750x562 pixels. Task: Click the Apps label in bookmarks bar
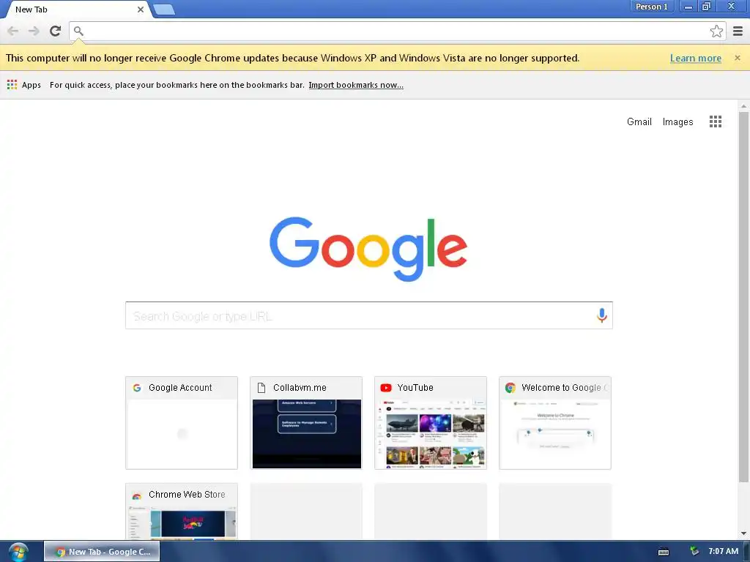pyautogui.click(x=31, y=85)
